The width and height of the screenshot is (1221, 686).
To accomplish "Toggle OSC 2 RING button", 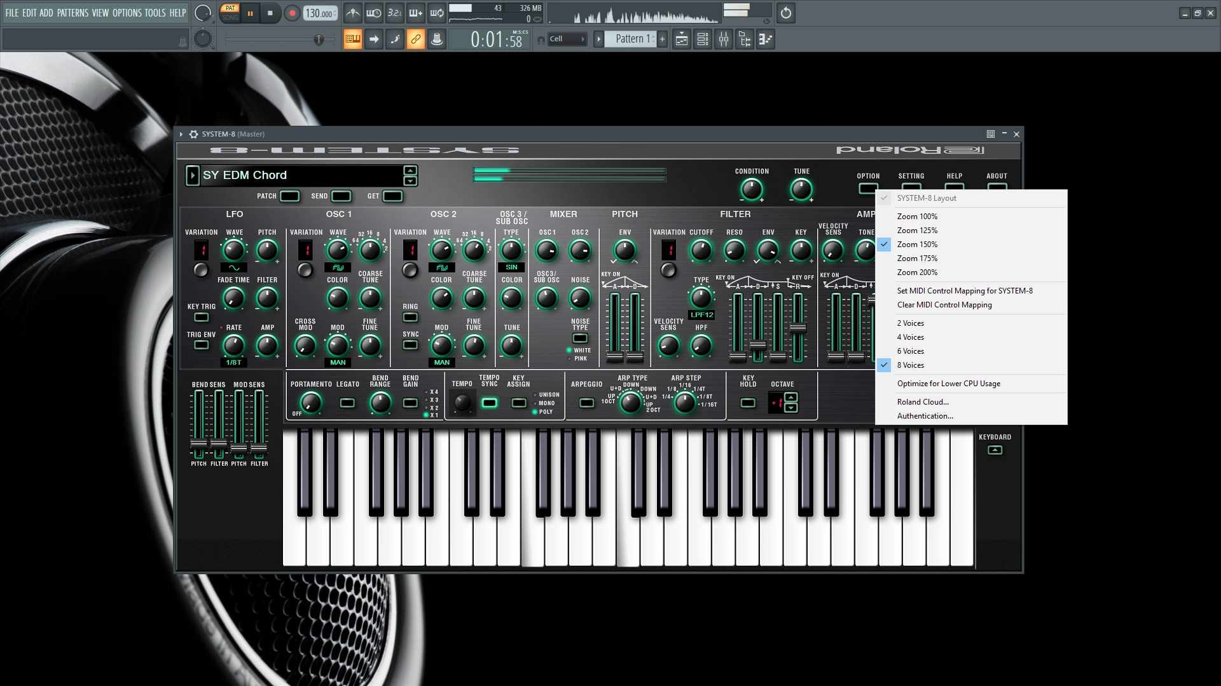I will point(410,317).
